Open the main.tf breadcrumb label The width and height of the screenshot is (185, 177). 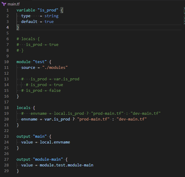point(14,4)
